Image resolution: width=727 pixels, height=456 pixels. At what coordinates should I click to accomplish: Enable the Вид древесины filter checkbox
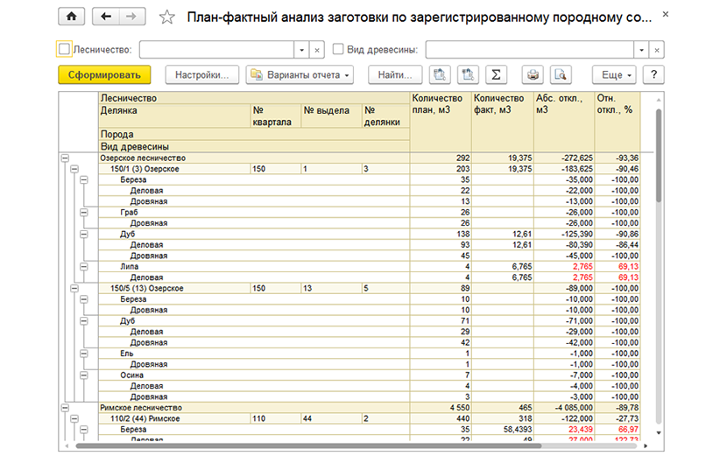pos(338,49)
